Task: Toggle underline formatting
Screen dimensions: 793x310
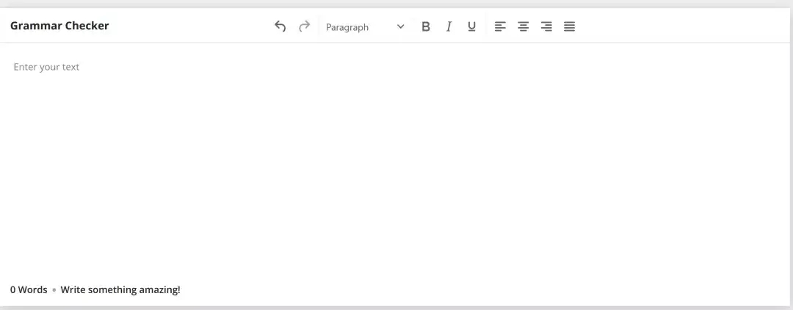Action: pos(471,26)
